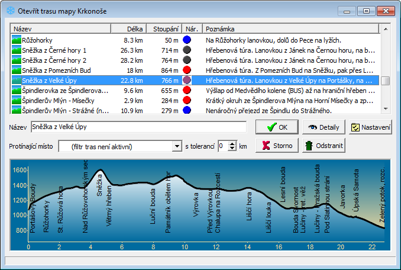401x270 pixels.
Task: Click the route icon of Špindlerův Mlýn - Mísečky
Action: pyautogui.click(x=17, y=101)
